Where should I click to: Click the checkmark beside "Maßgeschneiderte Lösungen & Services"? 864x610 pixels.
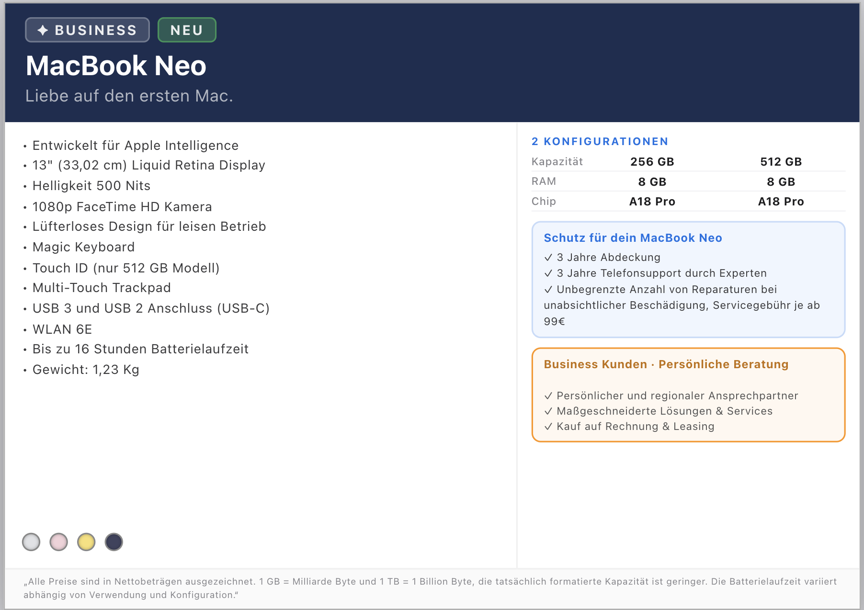548,411
